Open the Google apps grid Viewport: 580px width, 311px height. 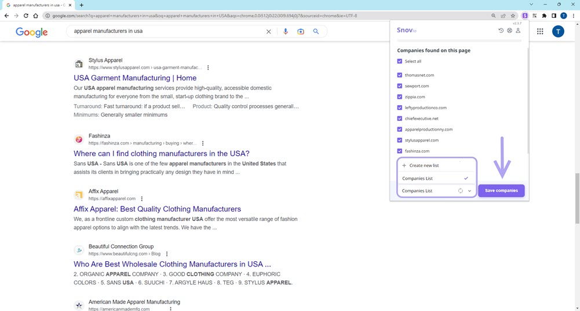[x=540, y=32]
